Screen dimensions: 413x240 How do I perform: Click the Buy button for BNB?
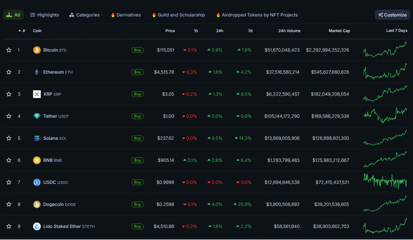(x=138, y=160)
